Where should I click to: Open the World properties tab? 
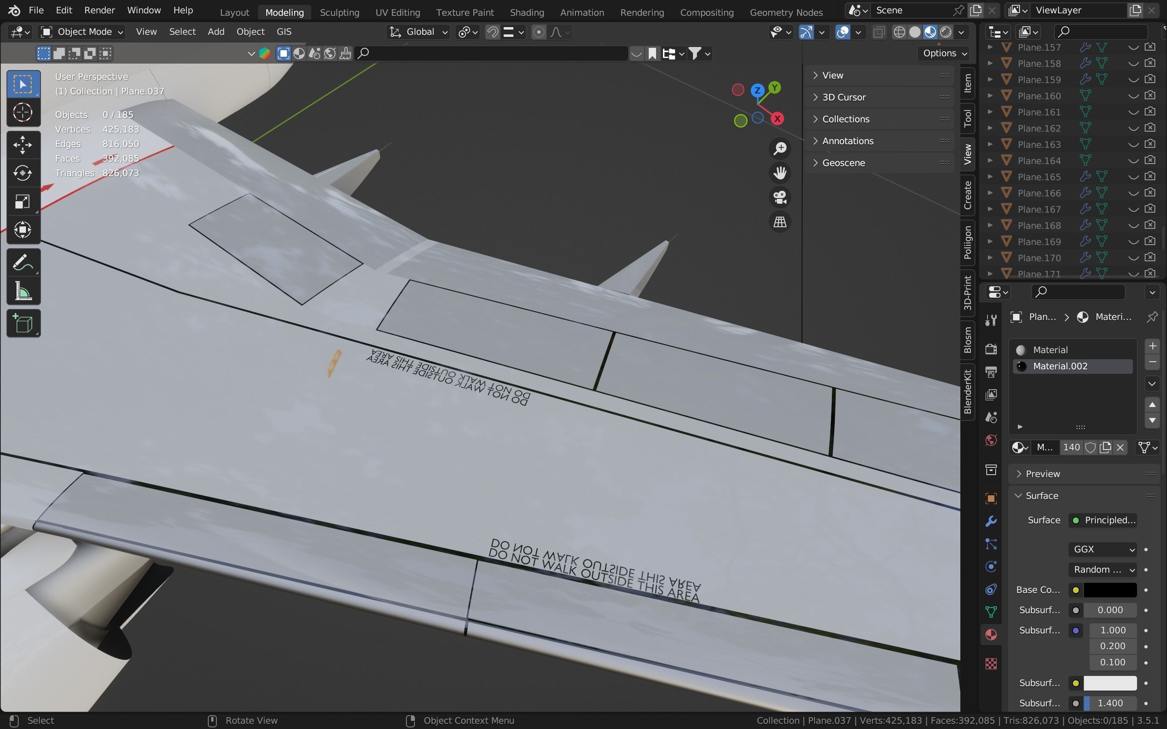point(991,440)
